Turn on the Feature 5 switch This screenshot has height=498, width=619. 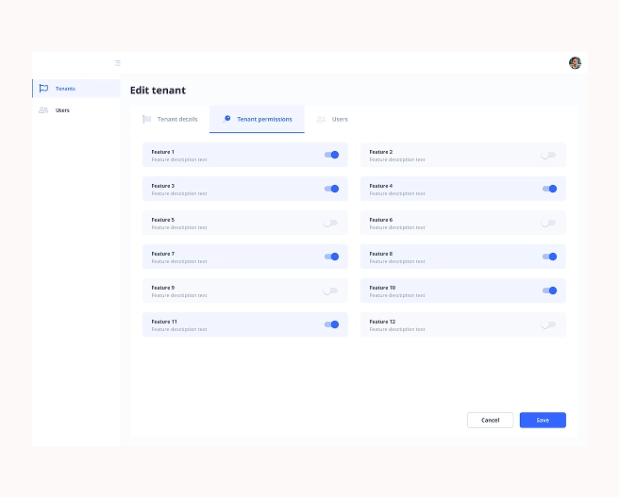(330, 223)
